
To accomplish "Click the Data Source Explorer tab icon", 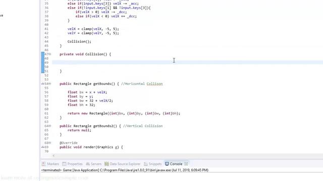I will [x=106, y=164].
